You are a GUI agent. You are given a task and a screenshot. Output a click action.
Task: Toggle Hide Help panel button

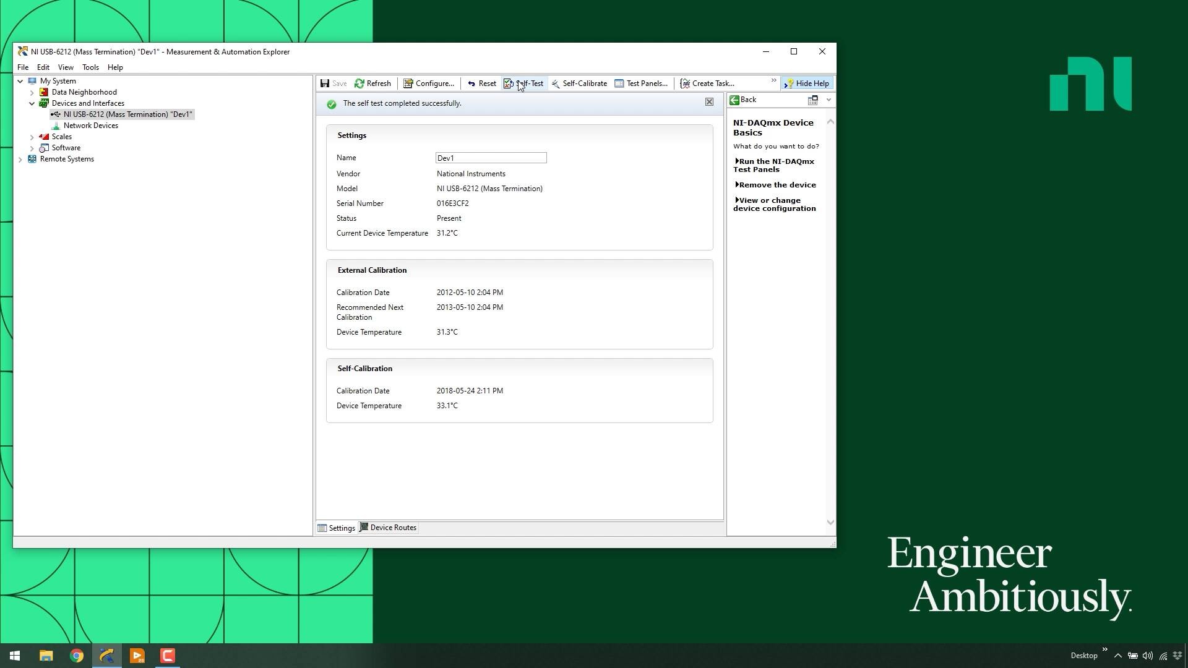point(806,83)
